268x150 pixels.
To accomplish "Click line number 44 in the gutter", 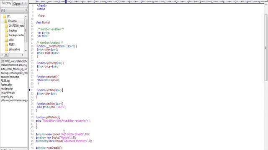I will [32, 134].
